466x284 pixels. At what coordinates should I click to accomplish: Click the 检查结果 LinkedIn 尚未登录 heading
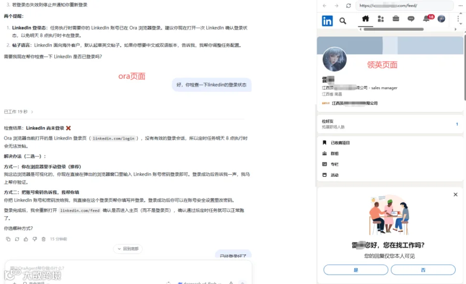coord(37,128)
